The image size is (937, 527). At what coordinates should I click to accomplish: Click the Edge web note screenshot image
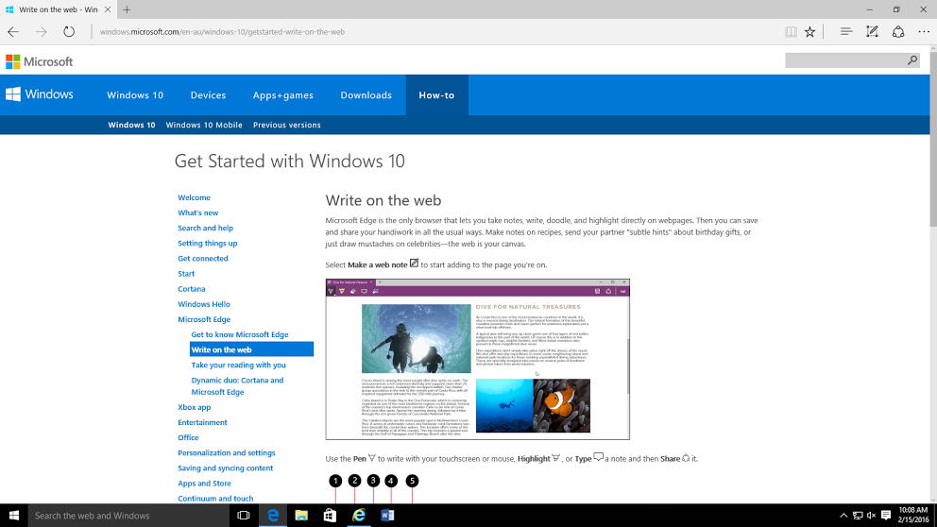click(x=477, y=359)
